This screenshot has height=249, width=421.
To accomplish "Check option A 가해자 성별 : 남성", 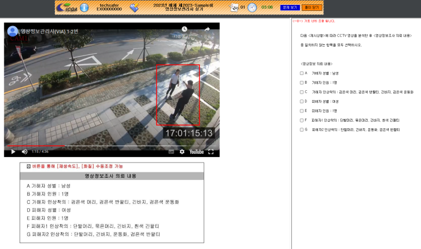I will 302,73.
